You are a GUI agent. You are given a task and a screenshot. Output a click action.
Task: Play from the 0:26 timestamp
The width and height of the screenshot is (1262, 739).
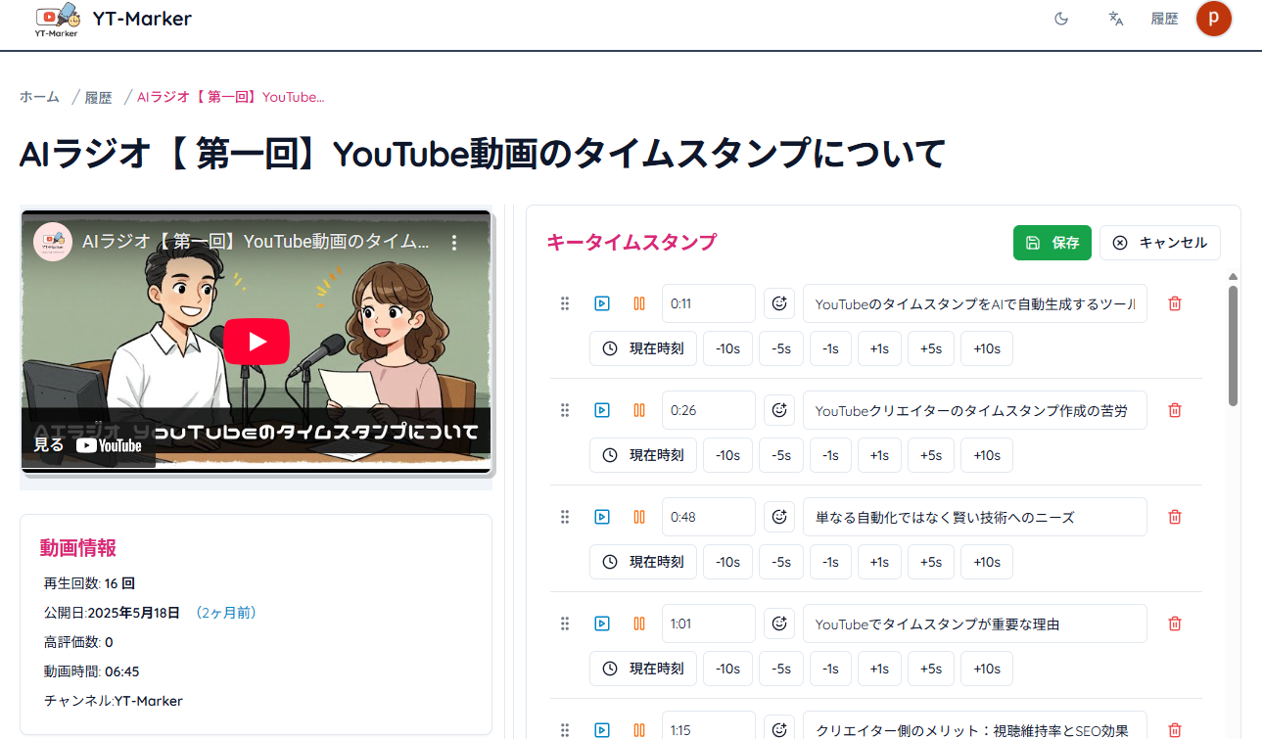tap(602, 410)
